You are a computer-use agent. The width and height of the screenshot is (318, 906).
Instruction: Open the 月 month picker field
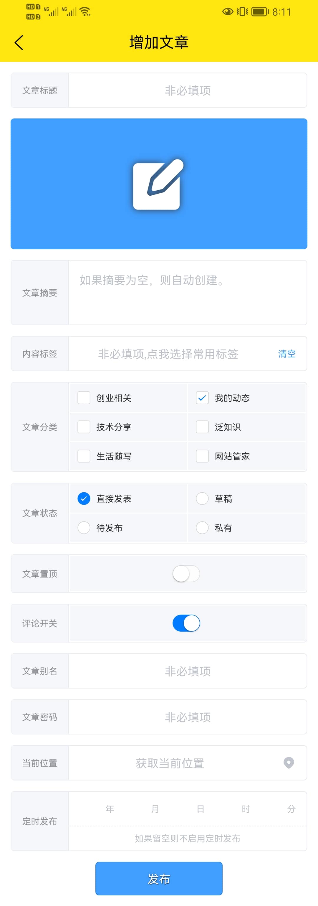[155, 809]
